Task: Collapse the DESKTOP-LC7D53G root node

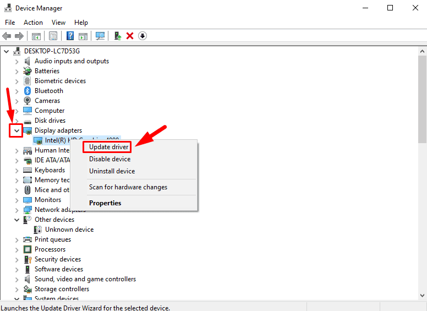Action: [6, 51]
